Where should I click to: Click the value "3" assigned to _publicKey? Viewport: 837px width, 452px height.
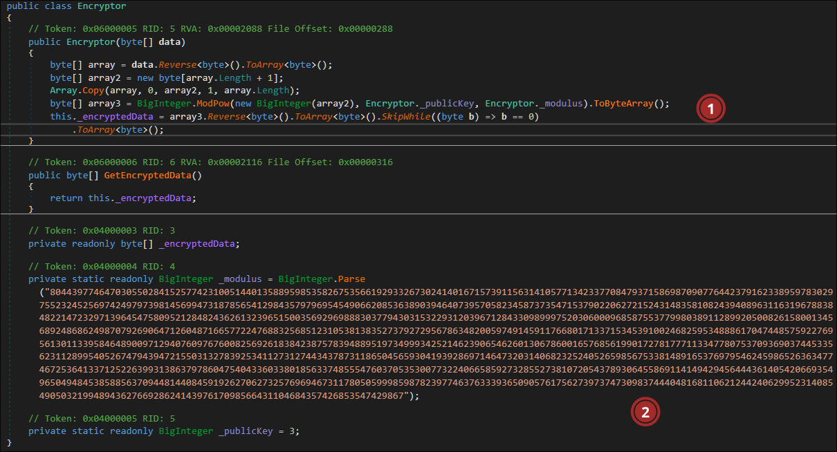click(293, 431)
